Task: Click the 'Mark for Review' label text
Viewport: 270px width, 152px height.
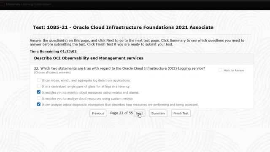Action: click(234, 71)
